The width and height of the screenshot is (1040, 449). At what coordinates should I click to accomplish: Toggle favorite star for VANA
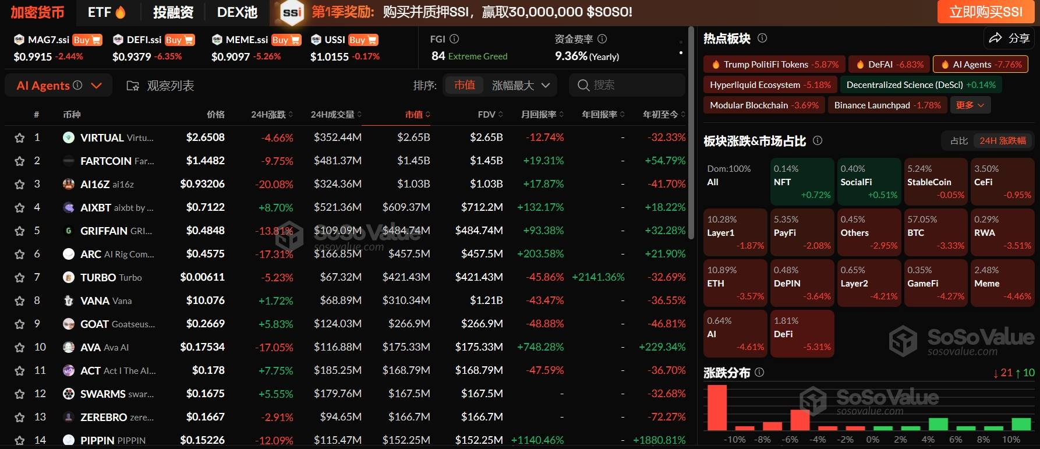tap(20, 301)
